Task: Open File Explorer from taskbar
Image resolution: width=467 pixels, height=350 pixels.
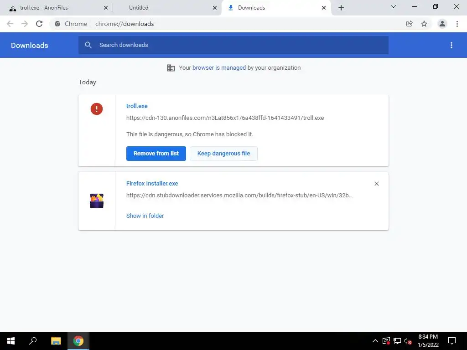Action: pyautogui.click(x=56, y=341)
